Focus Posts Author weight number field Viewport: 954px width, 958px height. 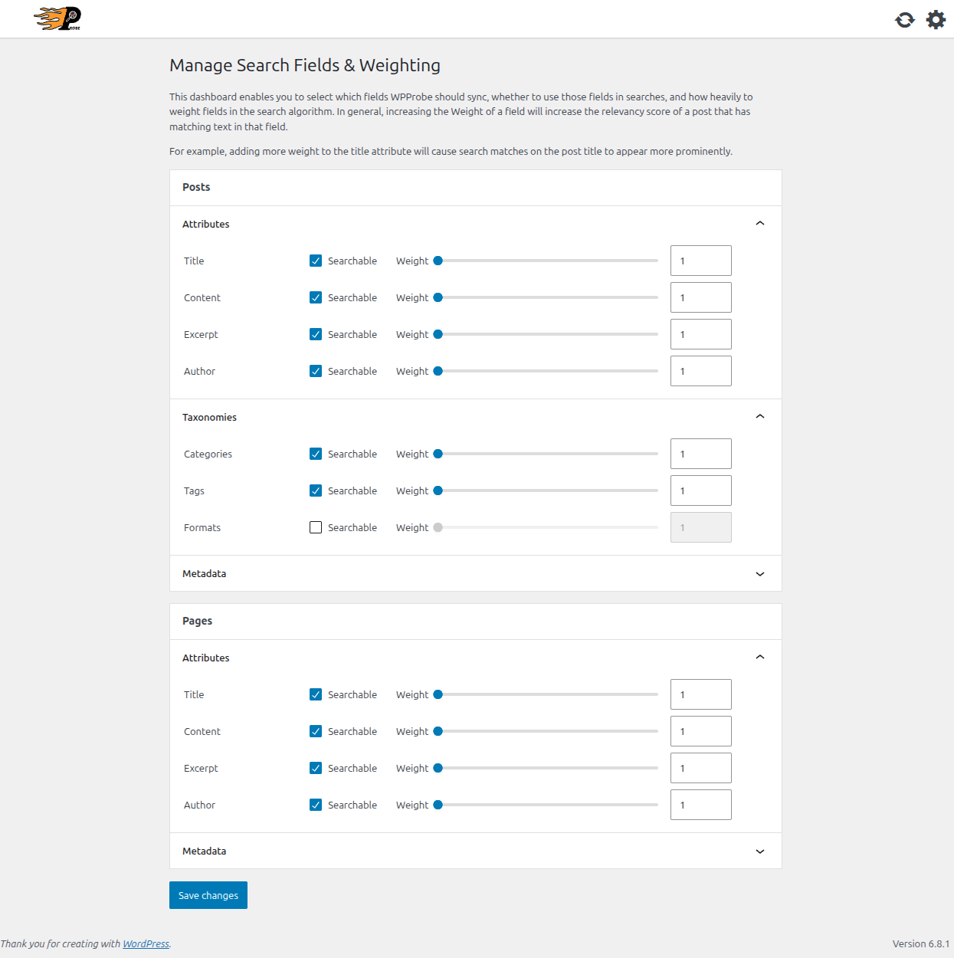tap(701, 371)
